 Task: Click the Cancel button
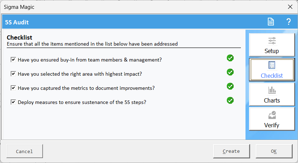click(24, 151)
